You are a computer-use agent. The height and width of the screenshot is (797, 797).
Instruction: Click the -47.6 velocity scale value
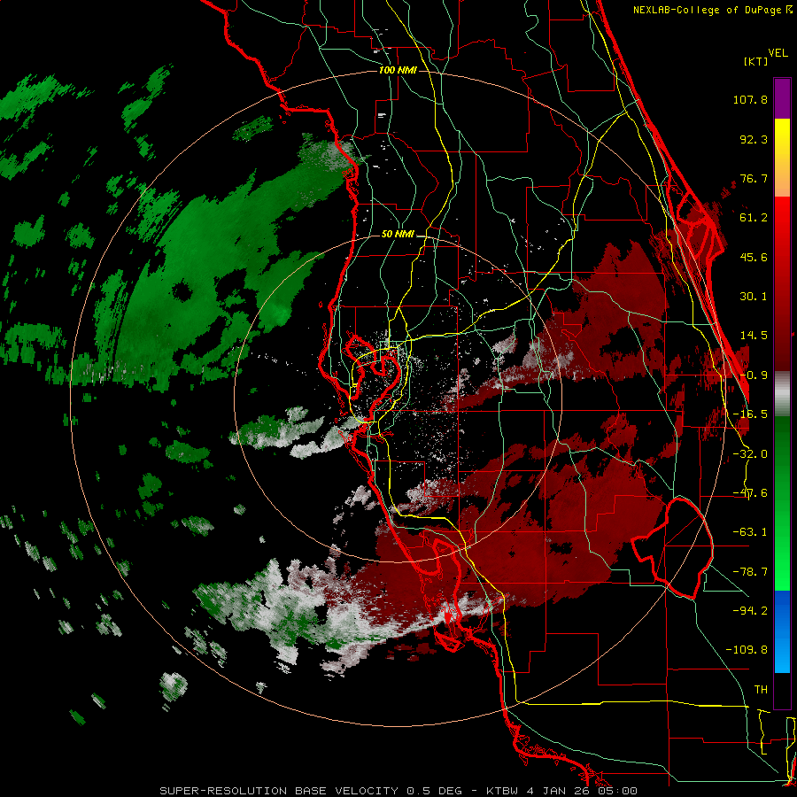pyautogui.click(x=750, y=493)
